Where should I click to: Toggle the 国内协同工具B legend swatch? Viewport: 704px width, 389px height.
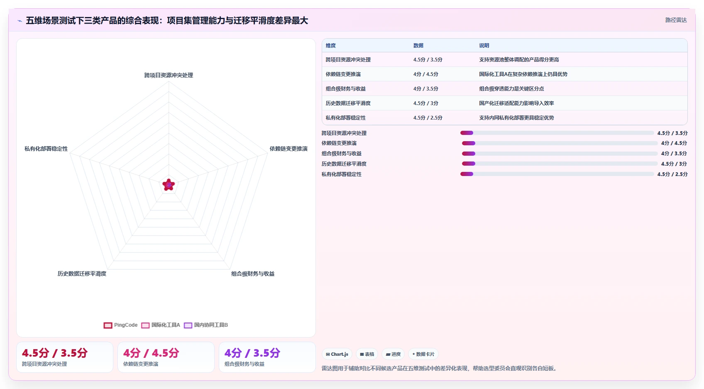[188, 325]
